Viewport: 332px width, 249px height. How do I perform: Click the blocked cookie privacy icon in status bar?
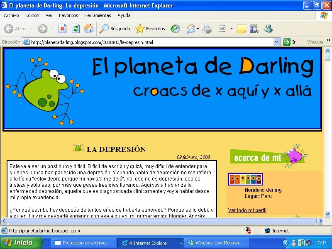[x=248, y=230]
